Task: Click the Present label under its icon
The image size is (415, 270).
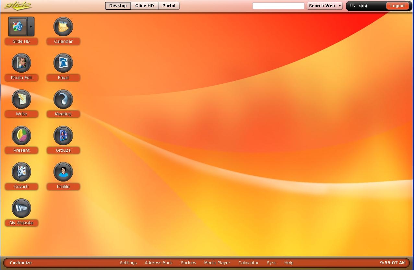Action: click(x=21, y=150)
